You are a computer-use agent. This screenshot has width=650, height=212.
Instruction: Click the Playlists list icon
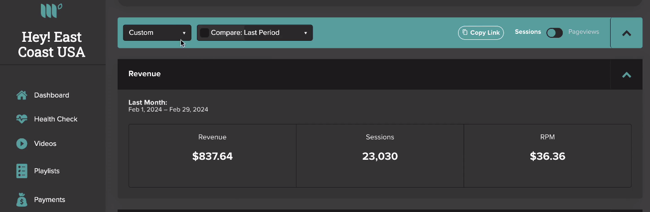[x=21, y=171]
